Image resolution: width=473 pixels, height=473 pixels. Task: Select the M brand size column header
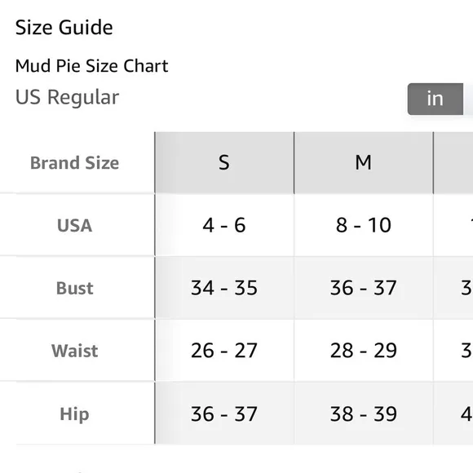coord(364,162)
